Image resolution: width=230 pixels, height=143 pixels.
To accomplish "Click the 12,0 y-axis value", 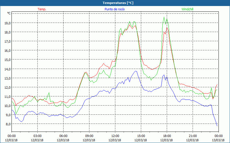I will coord(7,88).
